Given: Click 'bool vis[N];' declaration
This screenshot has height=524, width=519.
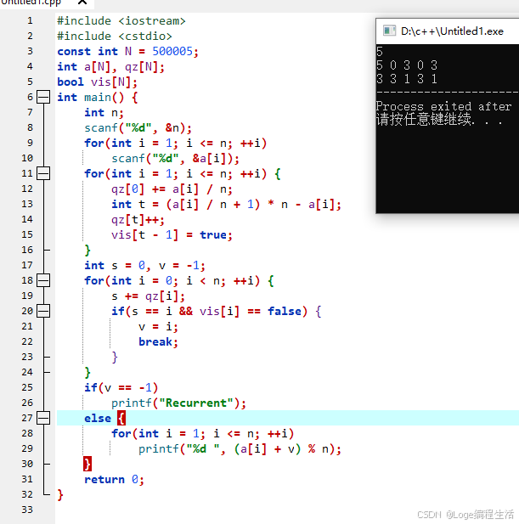Looking at the screenshot, I should (97, 82).
